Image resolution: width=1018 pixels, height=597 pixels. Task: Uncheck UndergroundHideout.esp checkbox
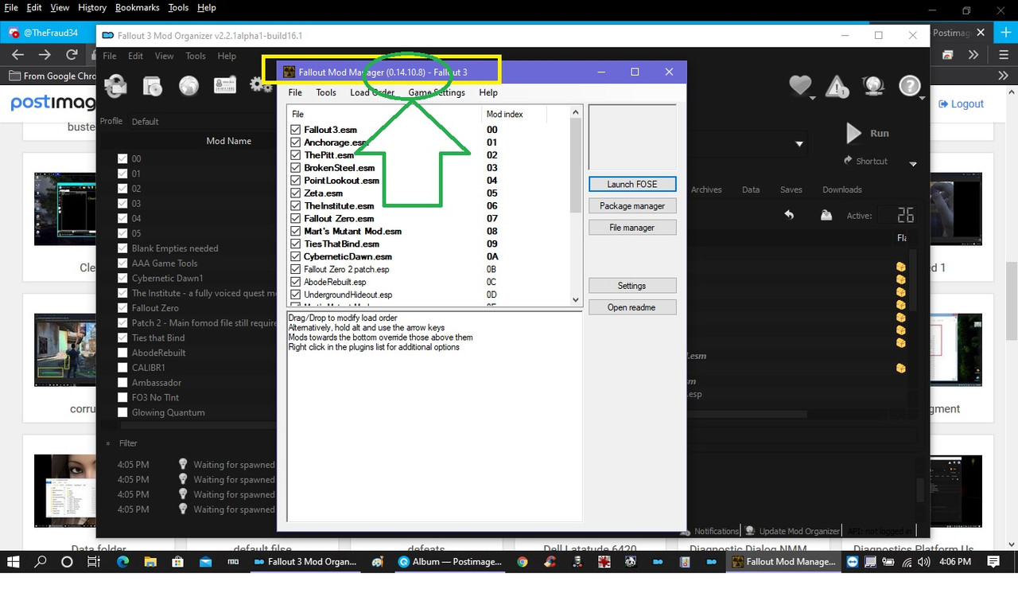pyautogui.click(x=296, y=295)
